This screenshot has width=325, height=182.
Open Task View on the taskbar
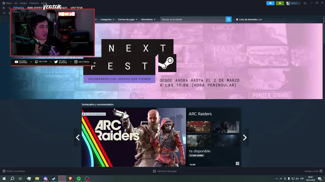20,179
